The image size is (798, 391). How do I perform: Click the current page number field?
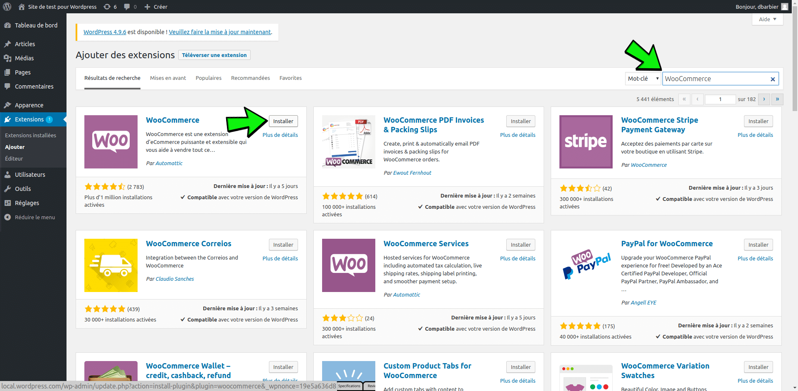[720, 99]
